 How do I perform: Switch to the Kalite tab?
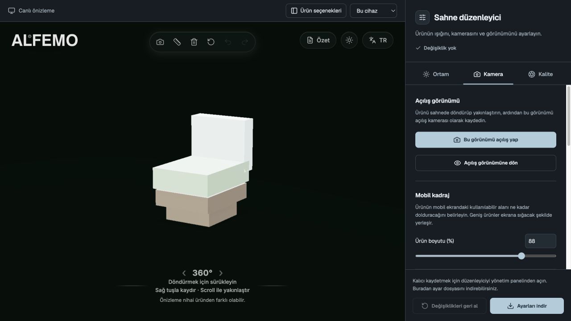[x=540, y=74]
